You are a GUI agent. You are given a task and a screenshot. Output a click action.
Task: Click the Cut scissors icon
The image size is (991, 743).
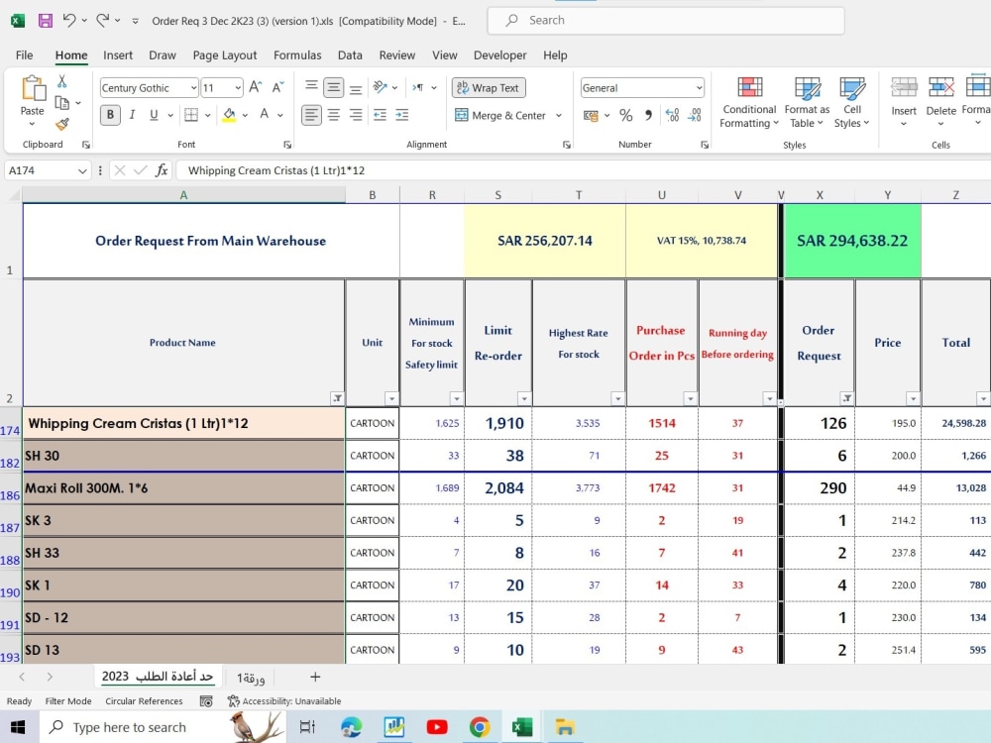point(61,81)
